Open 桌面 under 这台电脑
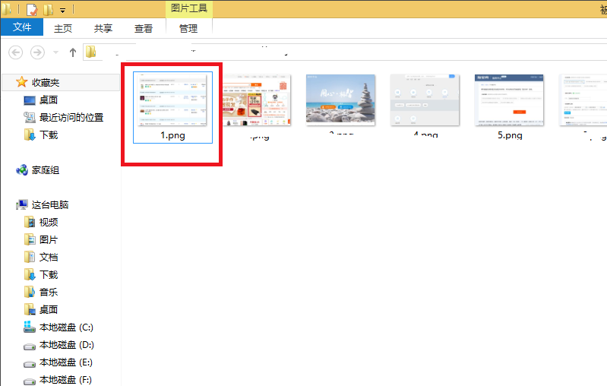This screenshot has height=386, width=607. coord(49,310)
